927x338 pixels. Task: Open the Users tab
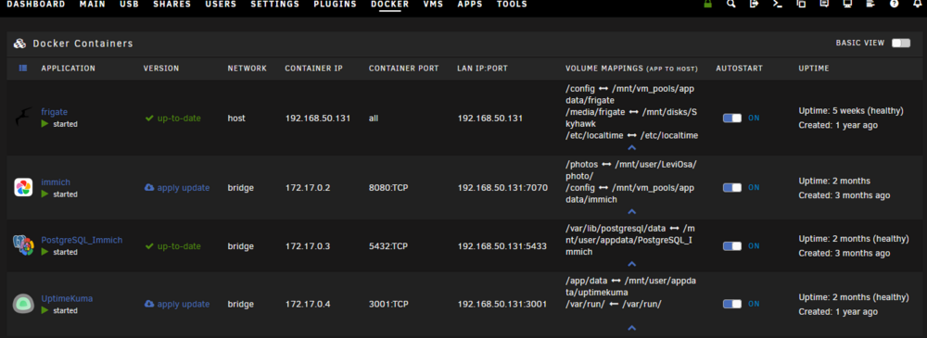coord(222,4)
